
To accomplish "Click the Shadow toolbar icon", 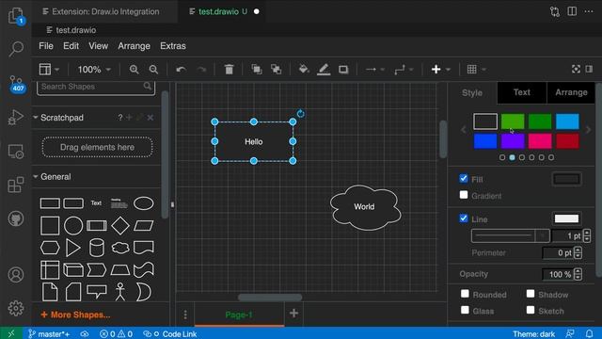I will click(x=343, y=70).
